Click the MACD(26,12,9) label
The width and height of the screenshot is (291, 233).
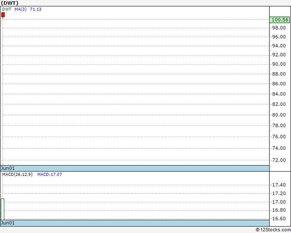pos(17,175)
